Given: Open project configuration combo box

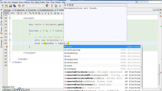Looking at the screenshot, I should (36, 6).
